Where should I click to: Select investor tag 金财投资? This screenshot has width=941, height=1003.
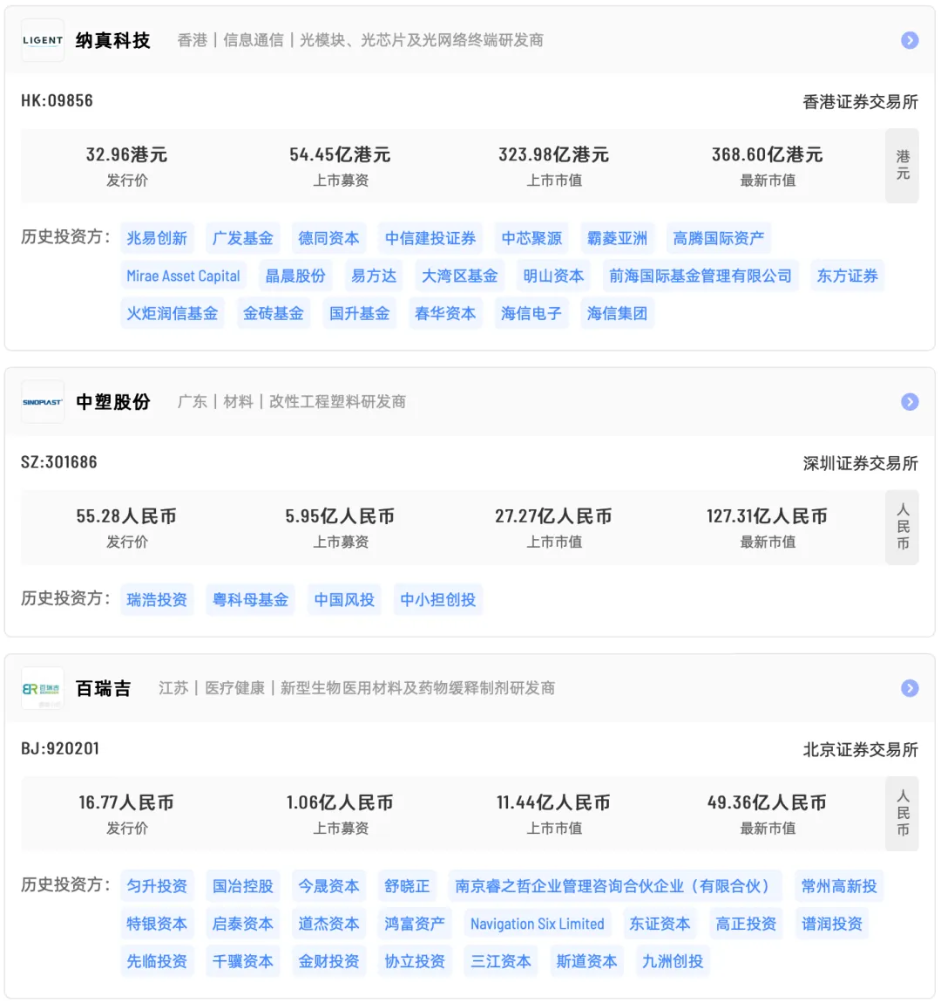329,961
